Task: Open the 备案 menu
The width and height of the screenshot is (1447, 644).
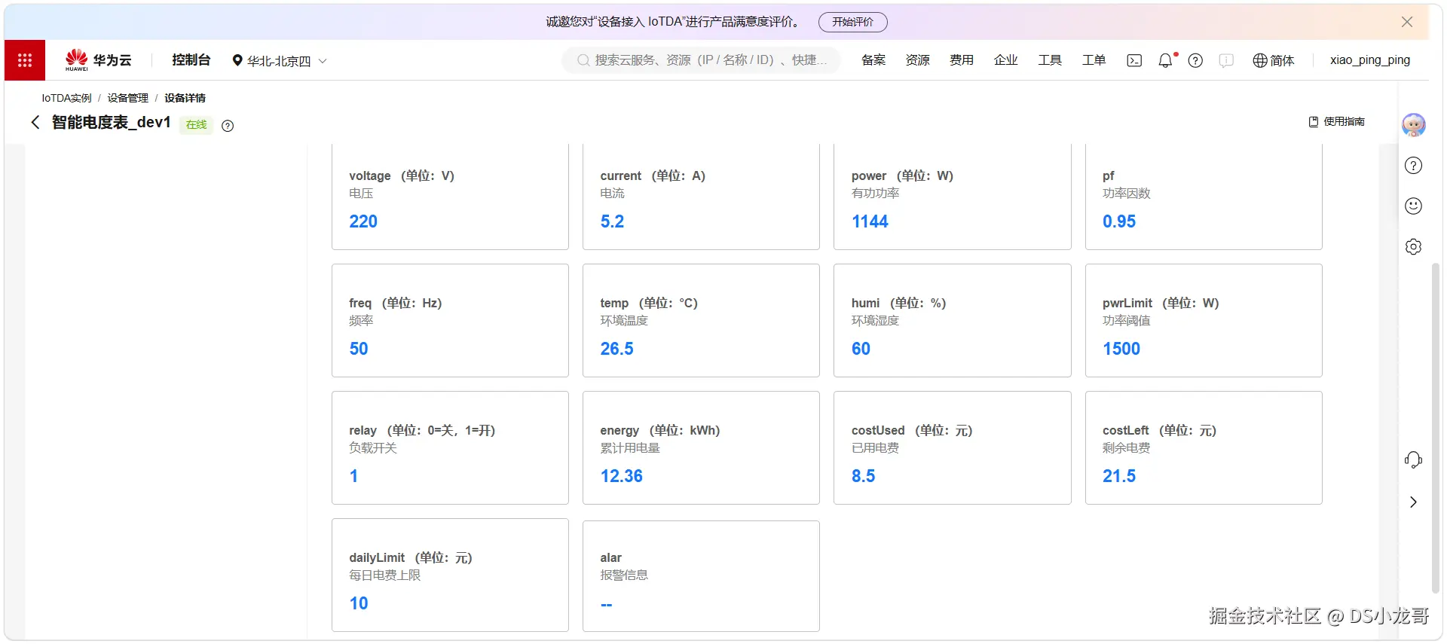Action: pos(873,60)
